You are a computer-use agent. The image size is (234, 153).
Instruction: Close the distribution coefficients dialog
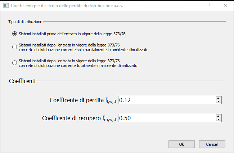[225, 6]
